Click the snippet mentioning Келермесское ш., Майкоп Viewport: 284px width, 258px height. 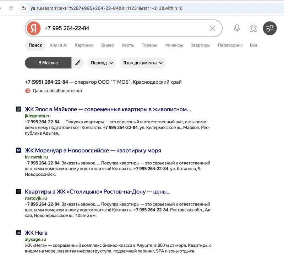click(117, 128)
